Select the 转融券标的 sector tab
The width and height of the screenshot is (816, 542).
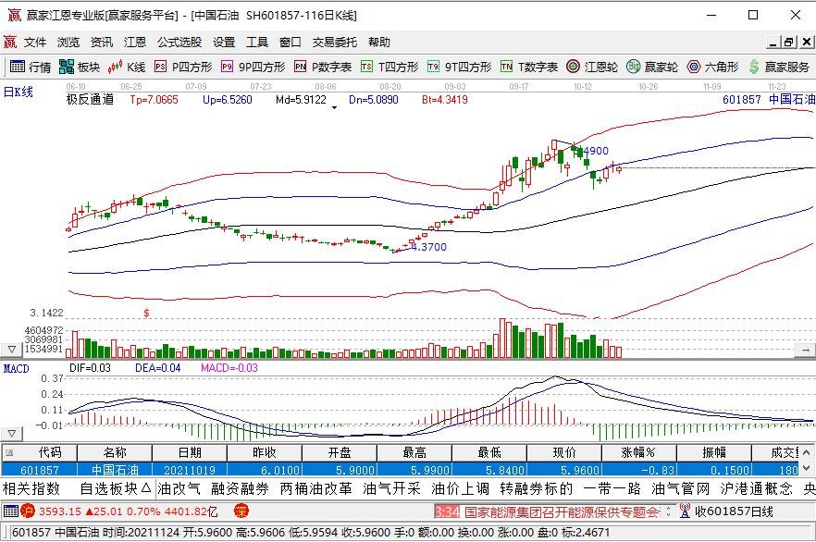point(536,488)
